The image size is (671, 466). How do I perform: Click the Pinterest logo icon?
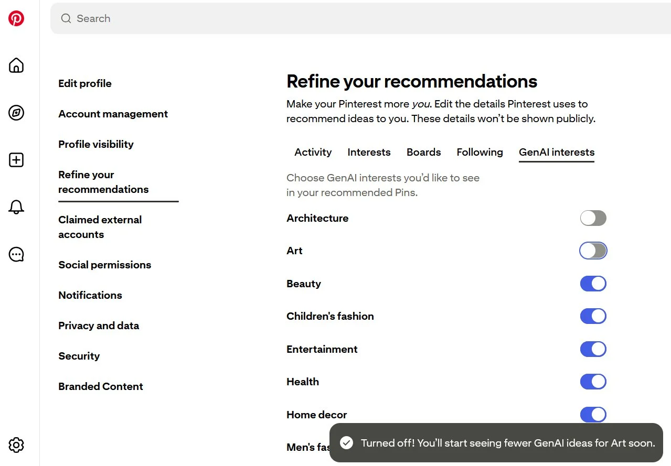16,18
